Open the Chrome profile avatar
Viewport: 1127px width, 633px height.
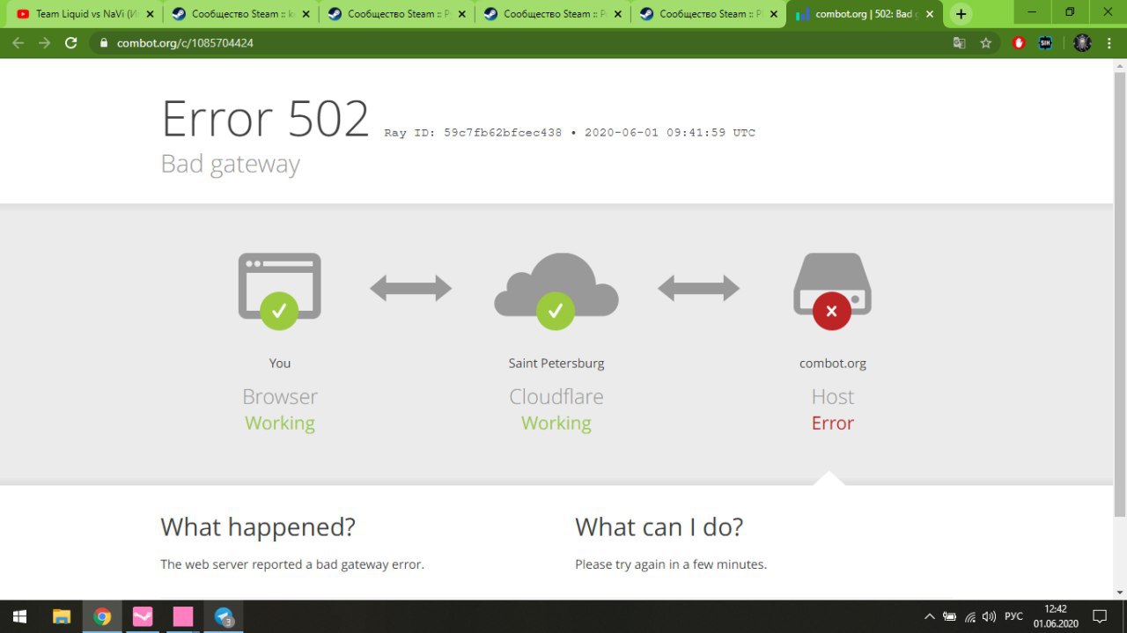point(1082,42)
